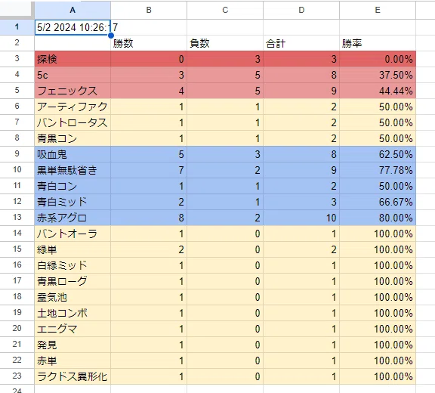Select the 青白コン cell

point(72,186)
